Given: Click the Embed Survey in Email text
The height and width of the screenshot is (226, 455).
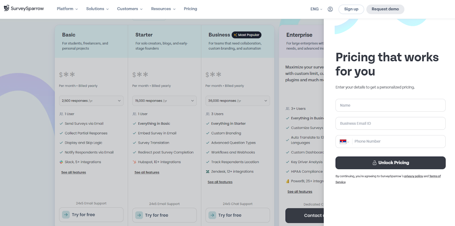Looking at the screenshot, I should pos(157,133).
